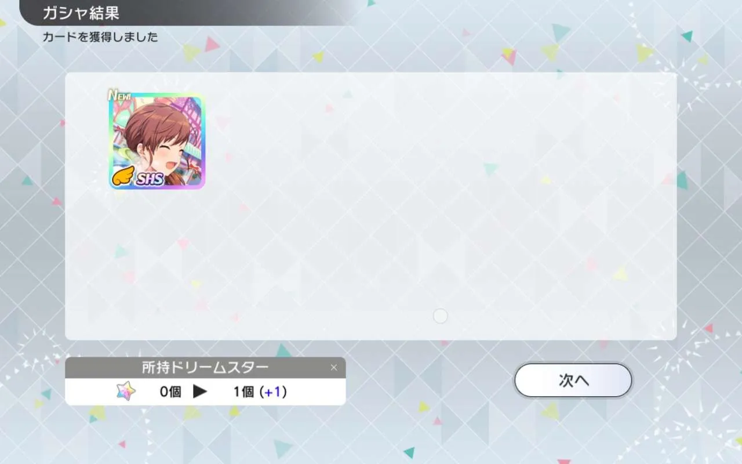This screenshot has width=742, height=464.
Task: Tap the 所持ドリームスター header bar
Action: [205, 368]
